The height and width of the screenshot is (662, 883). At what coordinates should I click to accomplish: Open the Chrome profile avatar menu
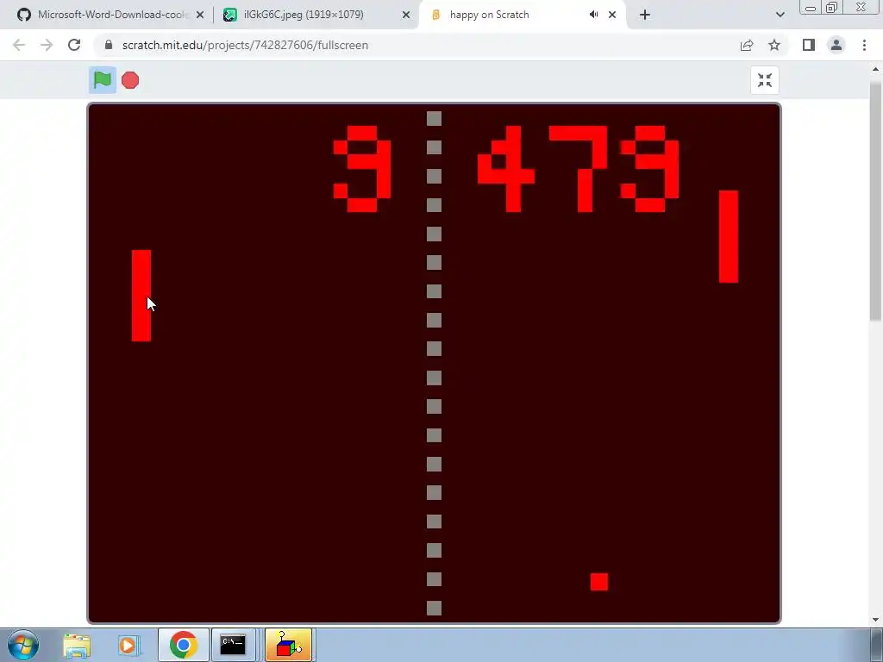click(x=836, y=45)
